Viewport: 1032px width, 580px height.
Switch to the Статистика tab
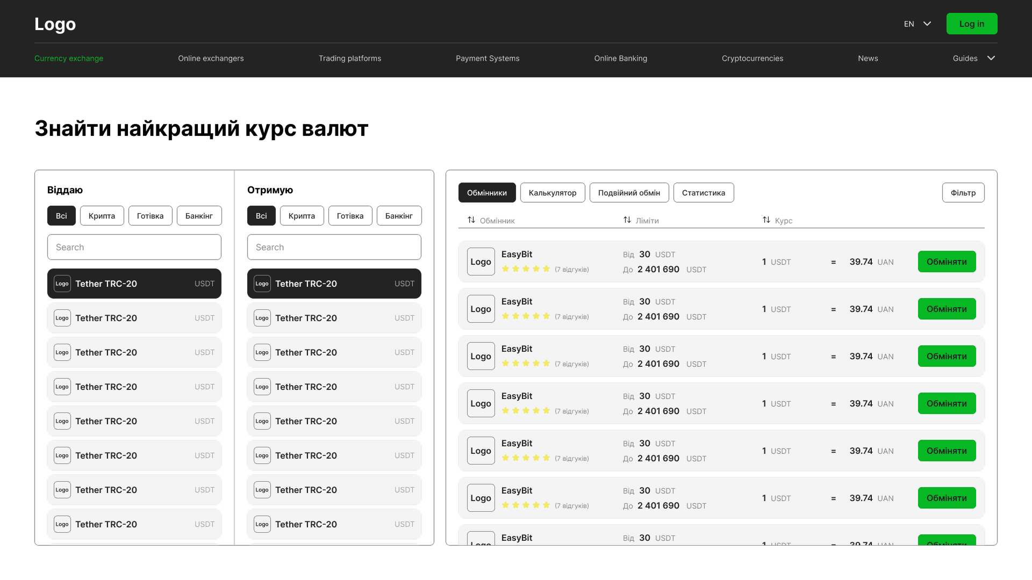pyautogui.click(x=703, y=193)
